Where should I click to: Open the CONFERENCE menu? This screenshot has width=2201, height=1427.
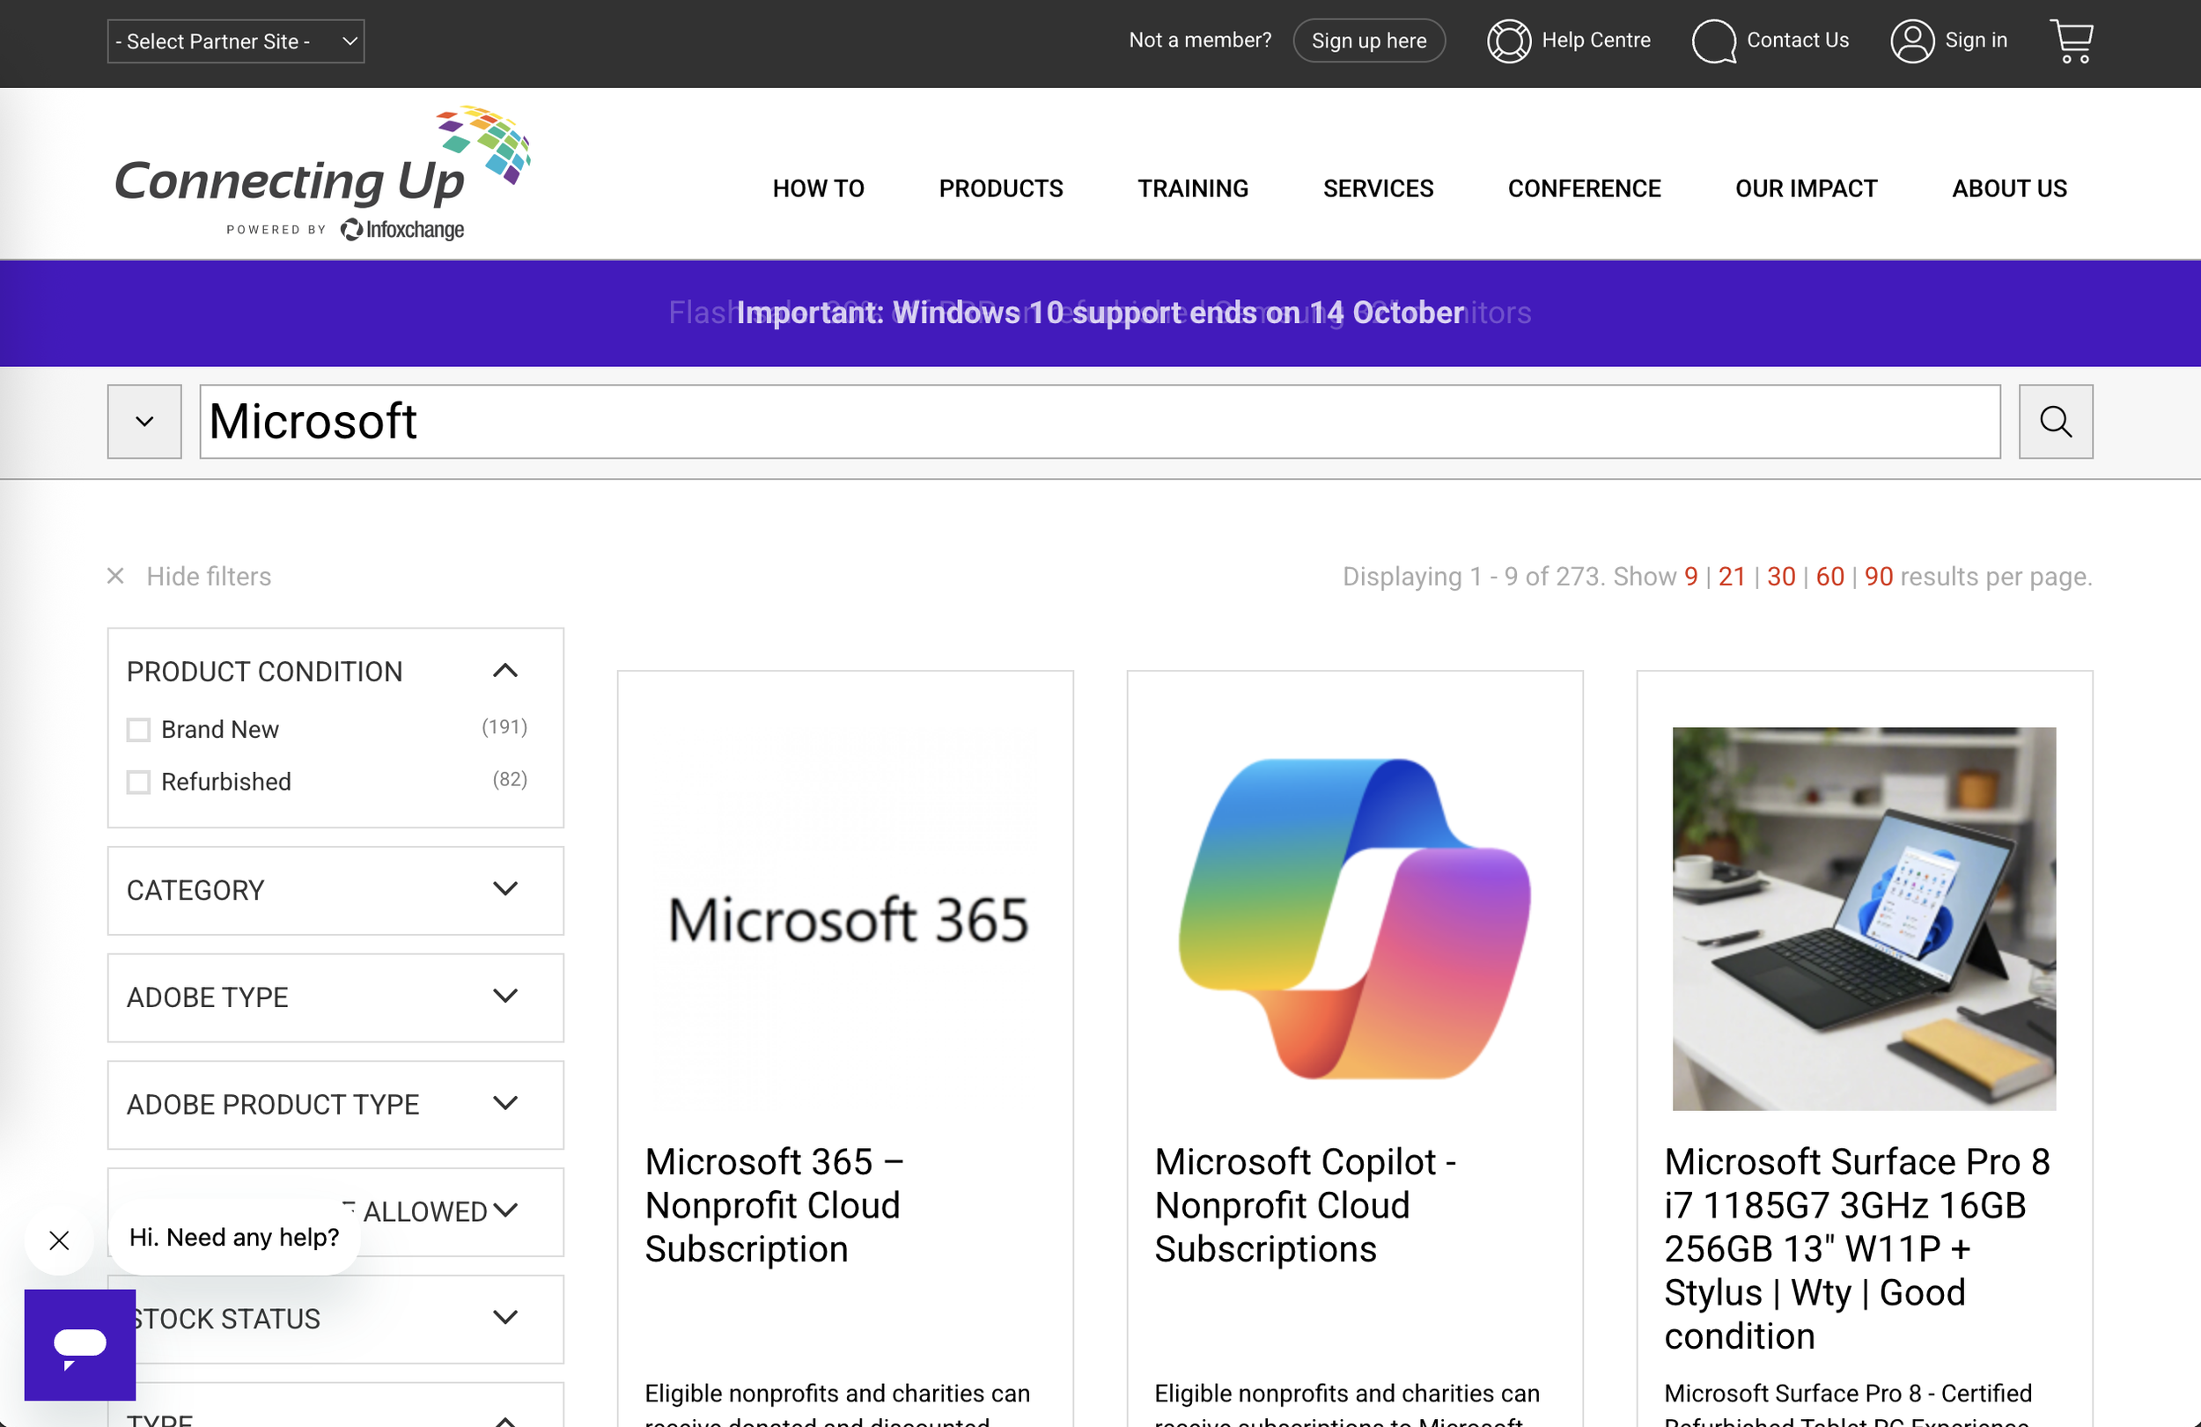[x=1584, y=188]
